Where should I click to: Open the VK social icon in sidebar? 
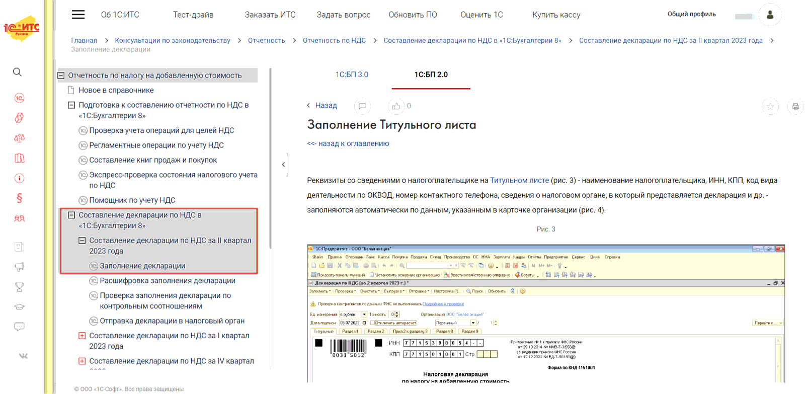pyautogui.click(x=23, y=356)
